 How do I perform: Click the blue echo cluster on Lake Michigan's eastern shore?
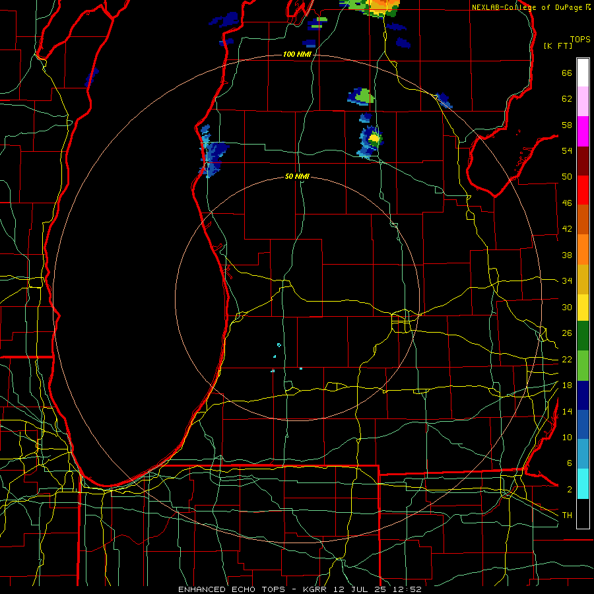(x=213, y=152)
